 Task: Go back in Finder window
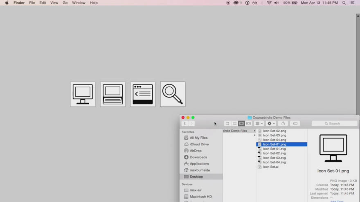coord(184,123)
